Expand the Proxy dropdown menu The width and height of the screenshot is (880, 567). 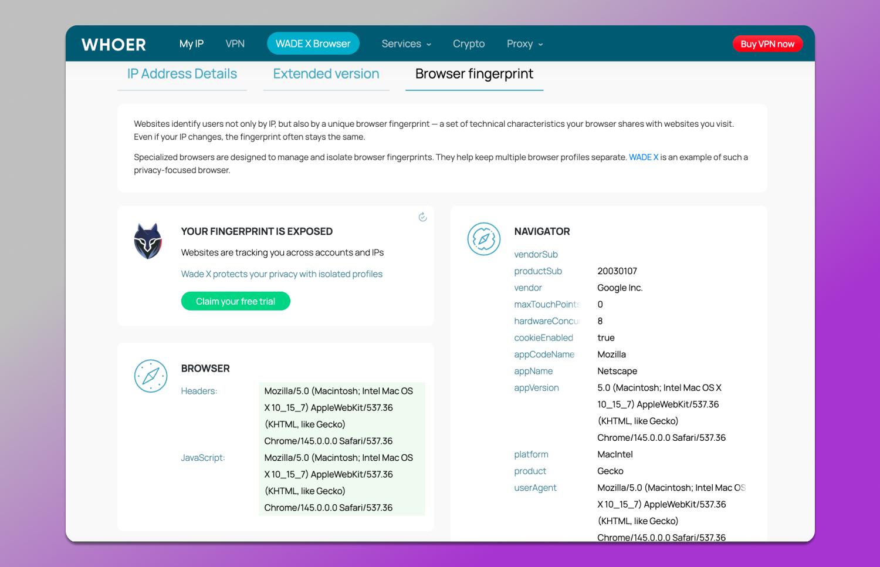point(524,44)
